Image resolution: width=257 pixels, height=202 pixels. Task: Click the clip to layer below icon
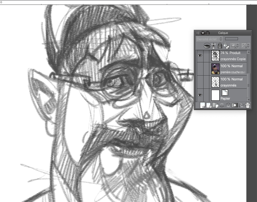[x=207, y=46]
